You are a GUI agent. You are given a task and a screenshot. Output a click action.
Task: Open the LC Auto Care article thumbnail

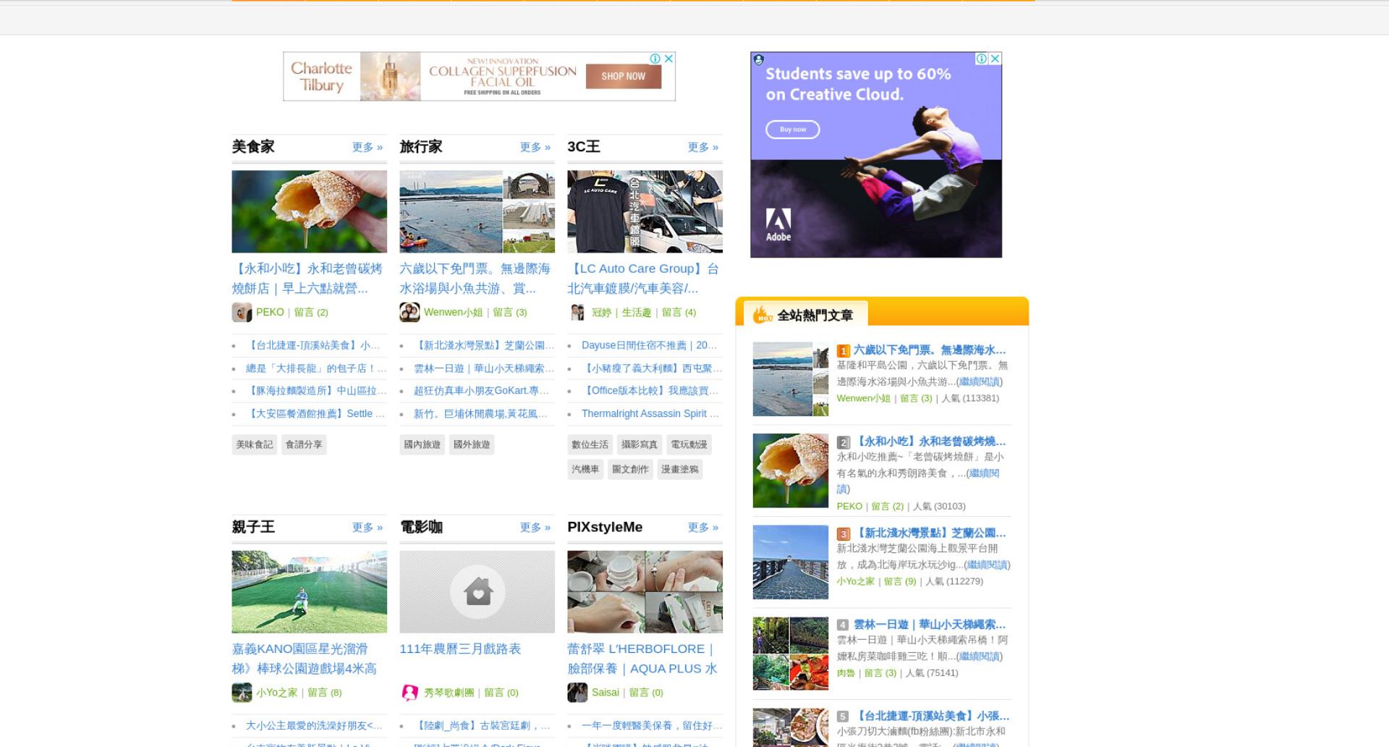(645, 211)
